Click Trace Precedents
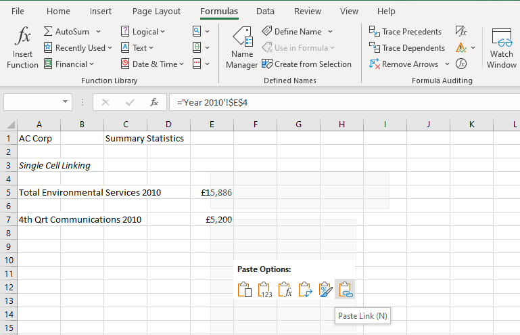The image size is (520, 335). 405,32
